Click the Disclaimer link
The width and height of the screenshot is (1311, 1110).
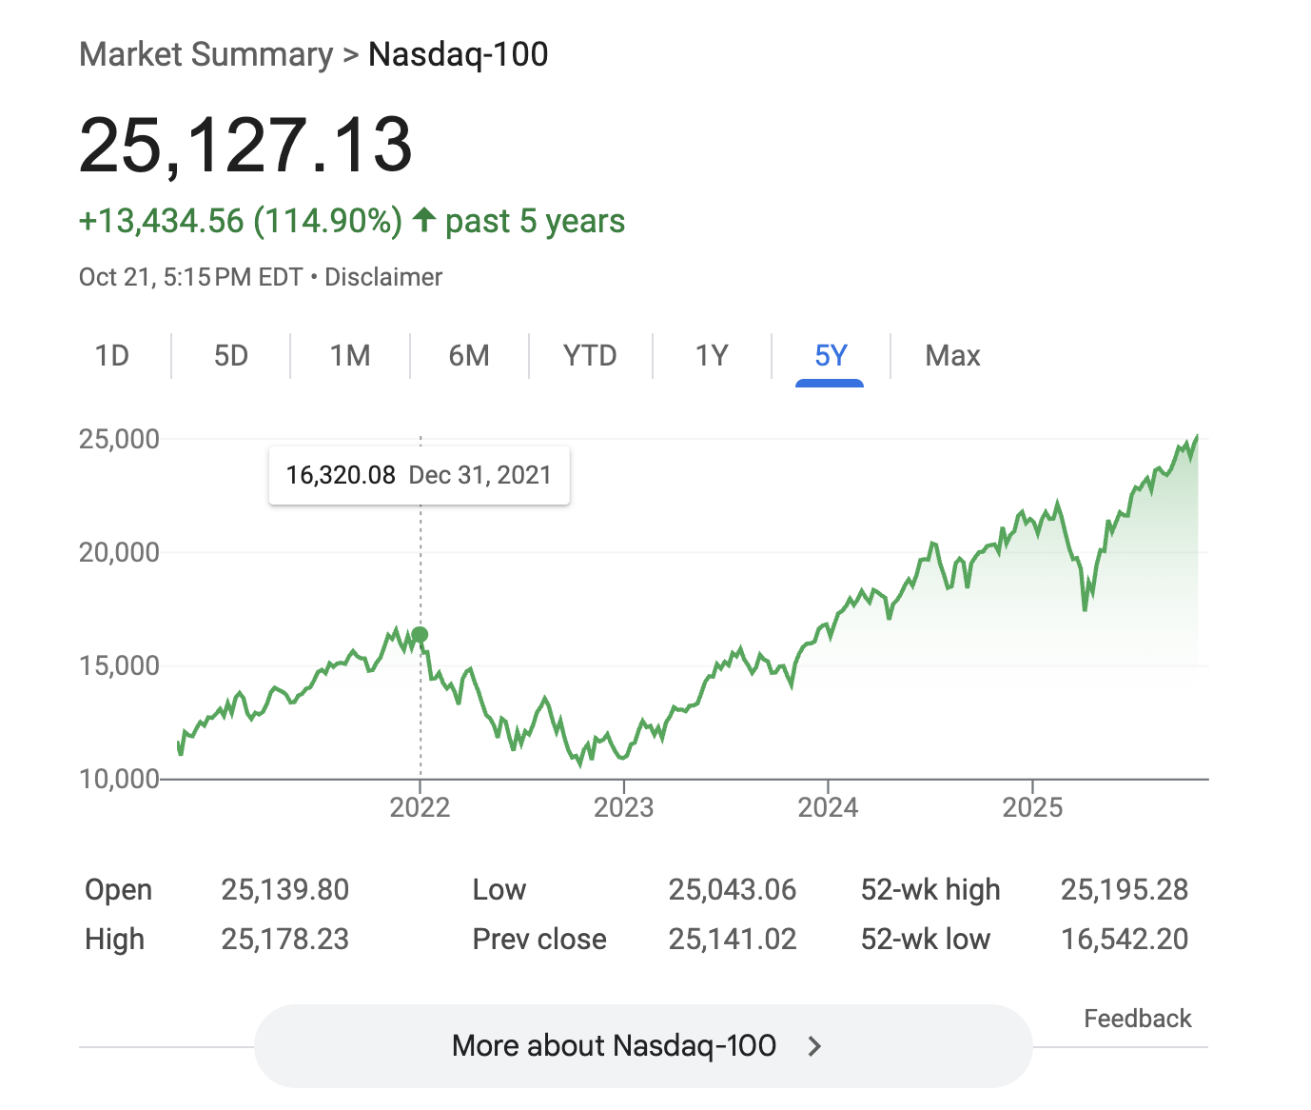(383, 277)
